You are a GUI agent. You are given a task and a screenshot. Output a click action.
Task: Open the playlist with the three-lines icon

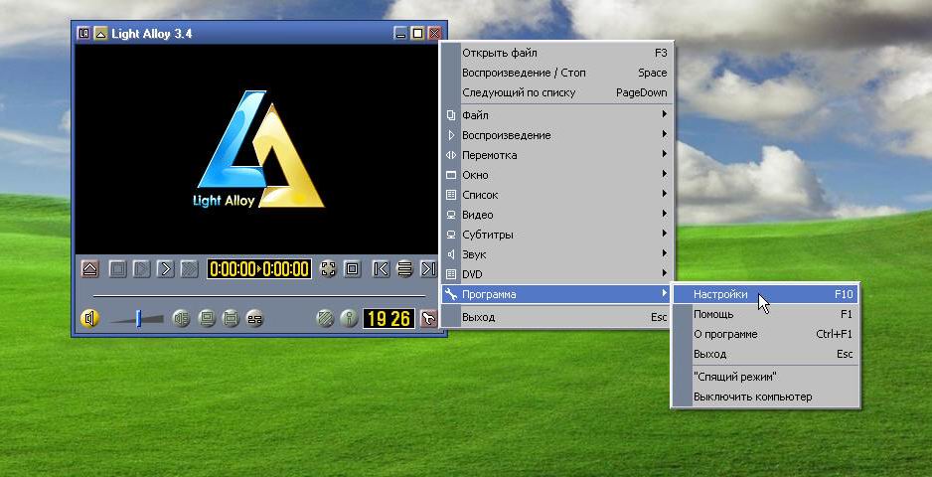(404, 269)
